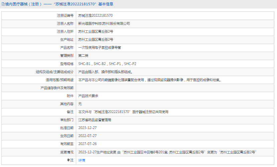The image size is (277, 167).
Task: Click the 产品储存条件及有效期 row label
Action: [57, 88]
